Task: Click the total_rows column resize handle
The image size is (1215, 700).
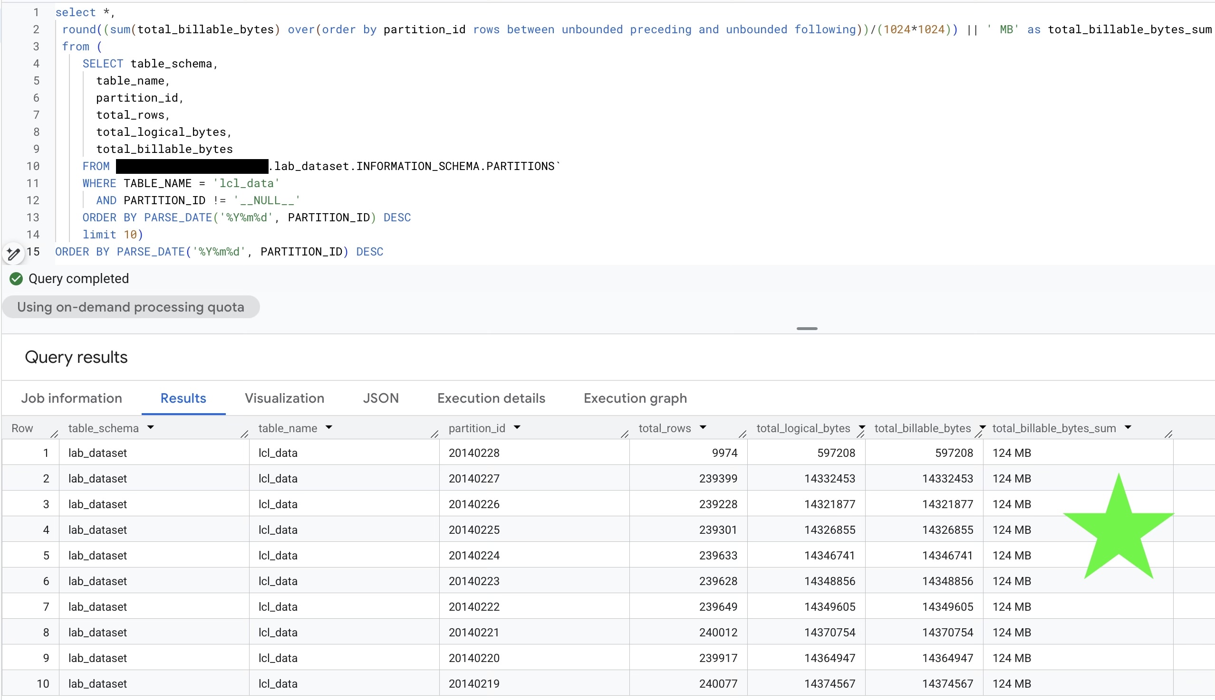Action: (x=742, y=434)
